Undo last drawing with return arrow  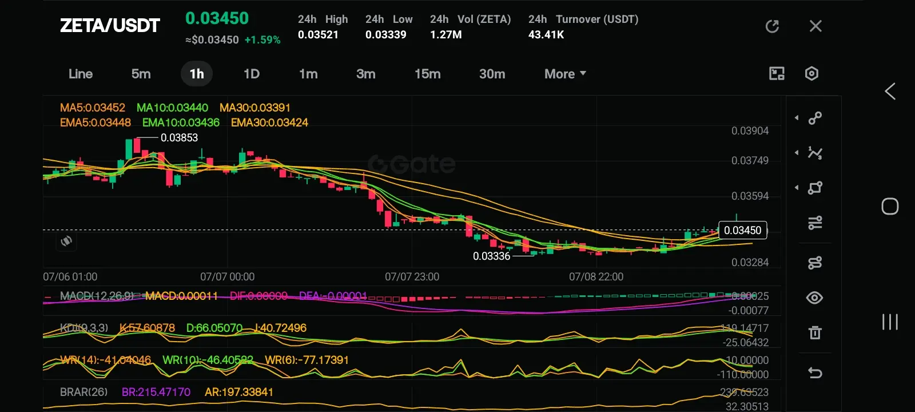815,373
